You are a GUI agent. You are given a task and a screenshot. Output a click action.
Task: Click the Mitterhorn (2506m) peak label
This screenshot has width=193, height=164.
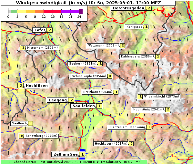(x=42, y=48)
